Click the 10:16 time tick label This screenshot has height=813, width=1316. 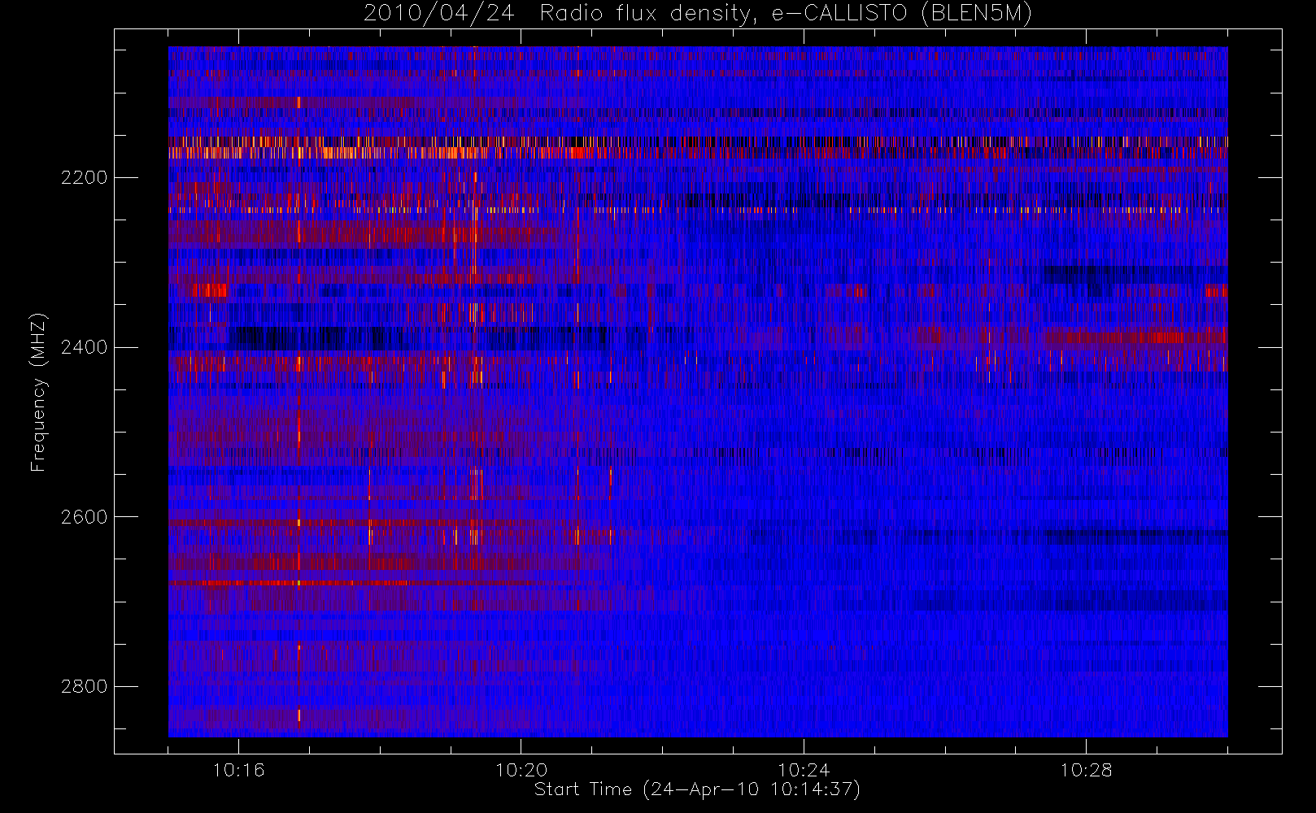point(238,770)
